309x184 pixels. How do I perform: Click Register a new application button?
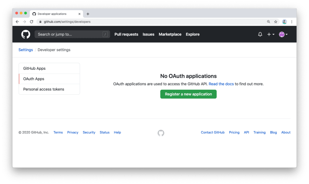(189, 94)
